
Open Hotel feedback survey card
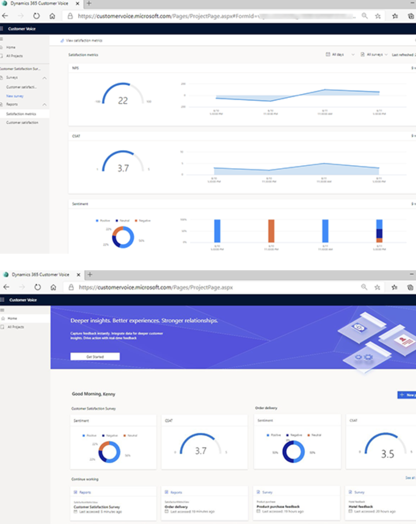click(x=381, y=503)
